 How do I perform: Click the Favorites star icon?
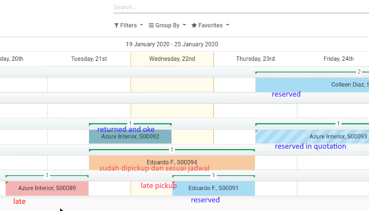(x=194, y=26)
